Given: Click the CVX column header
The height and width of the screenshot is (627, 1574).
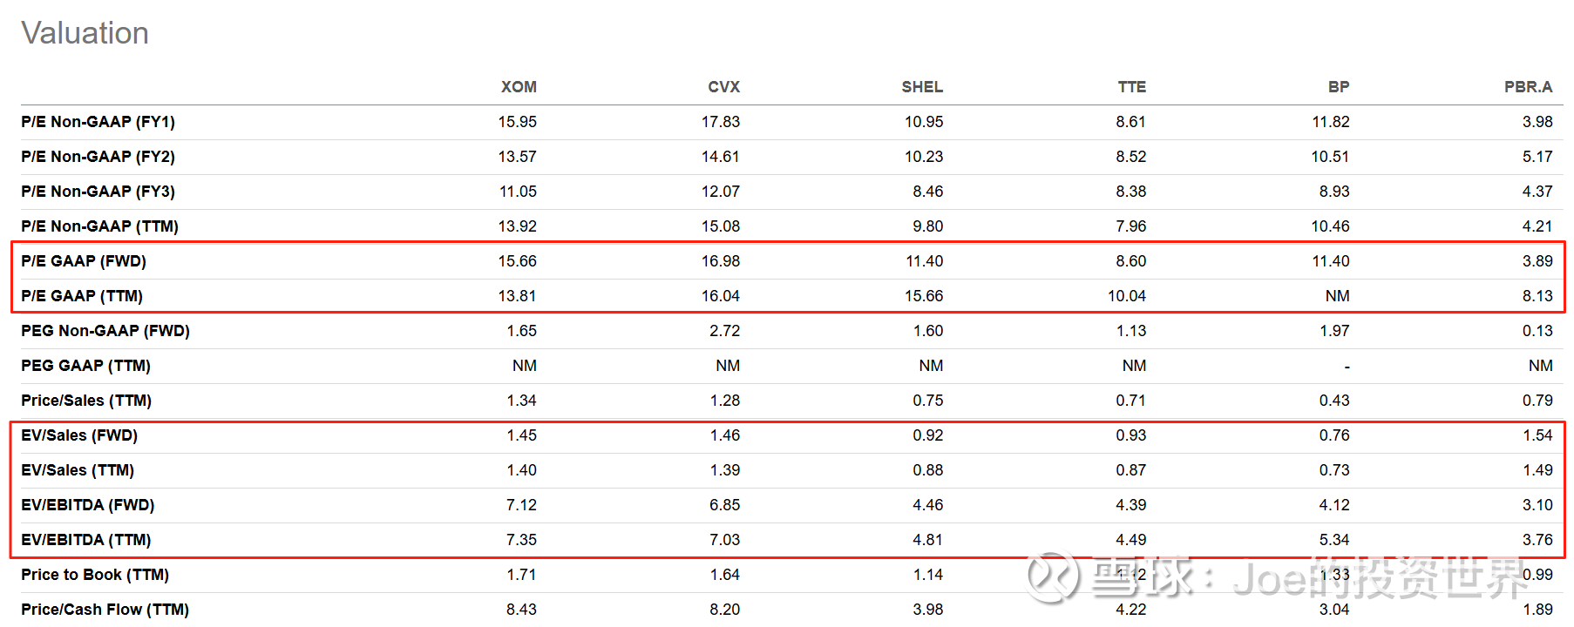Looking at the screenshot, I should coord(723,87).
